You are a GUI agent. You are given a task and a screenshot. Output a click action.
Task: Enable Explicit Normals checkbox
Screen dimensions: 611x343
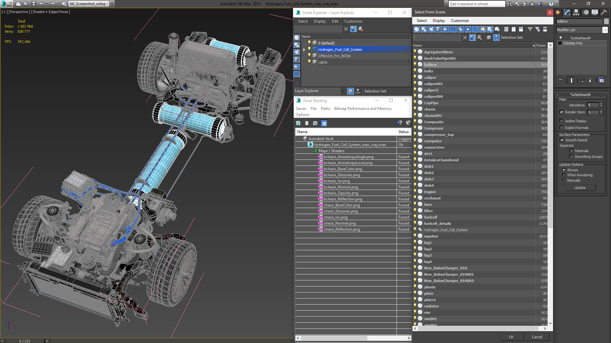click(562, 128)
